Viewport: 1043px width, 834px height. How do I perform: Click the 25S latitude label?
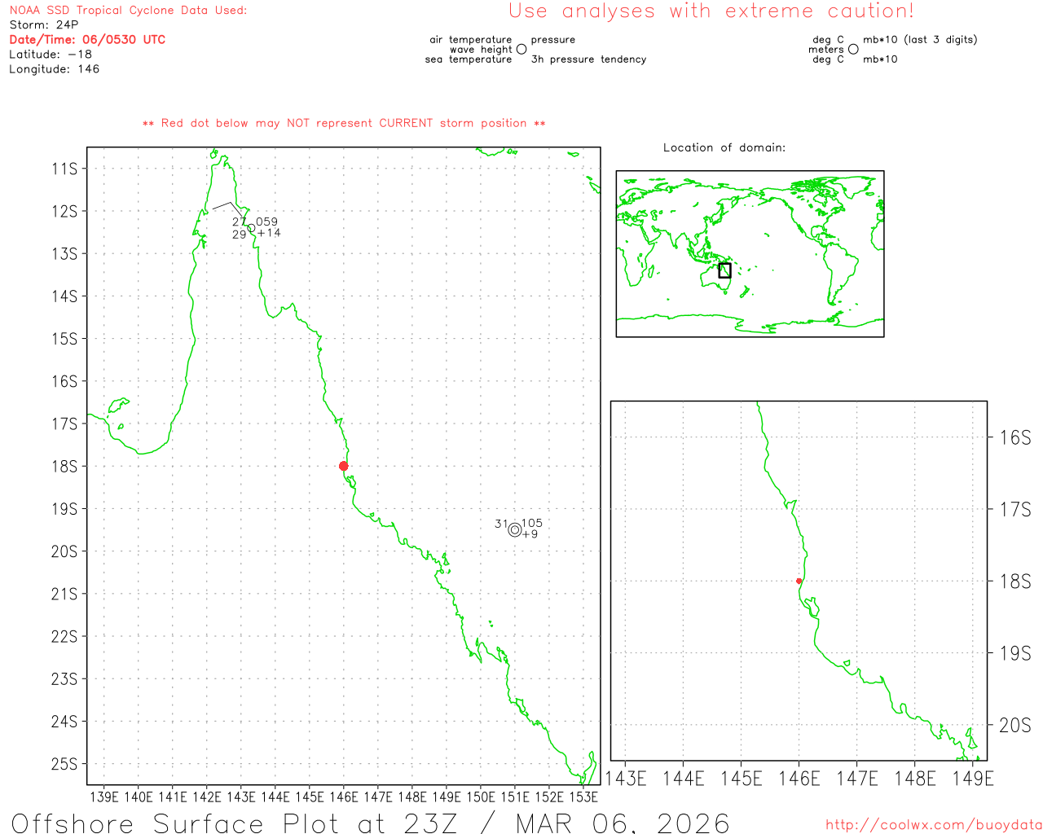click(64, 764)
